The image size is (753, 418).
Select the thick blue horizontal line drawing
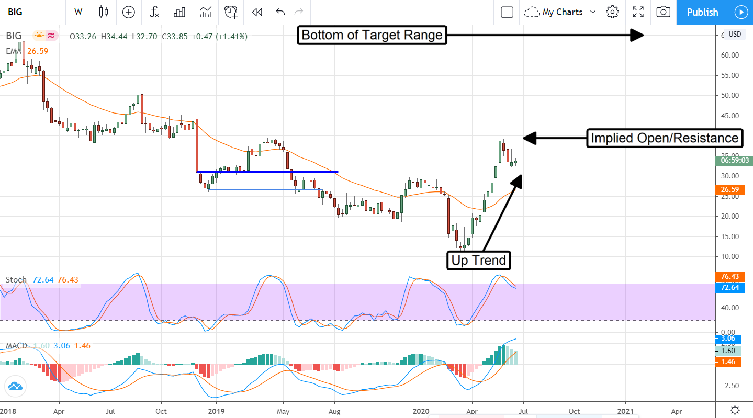point(267,172)
